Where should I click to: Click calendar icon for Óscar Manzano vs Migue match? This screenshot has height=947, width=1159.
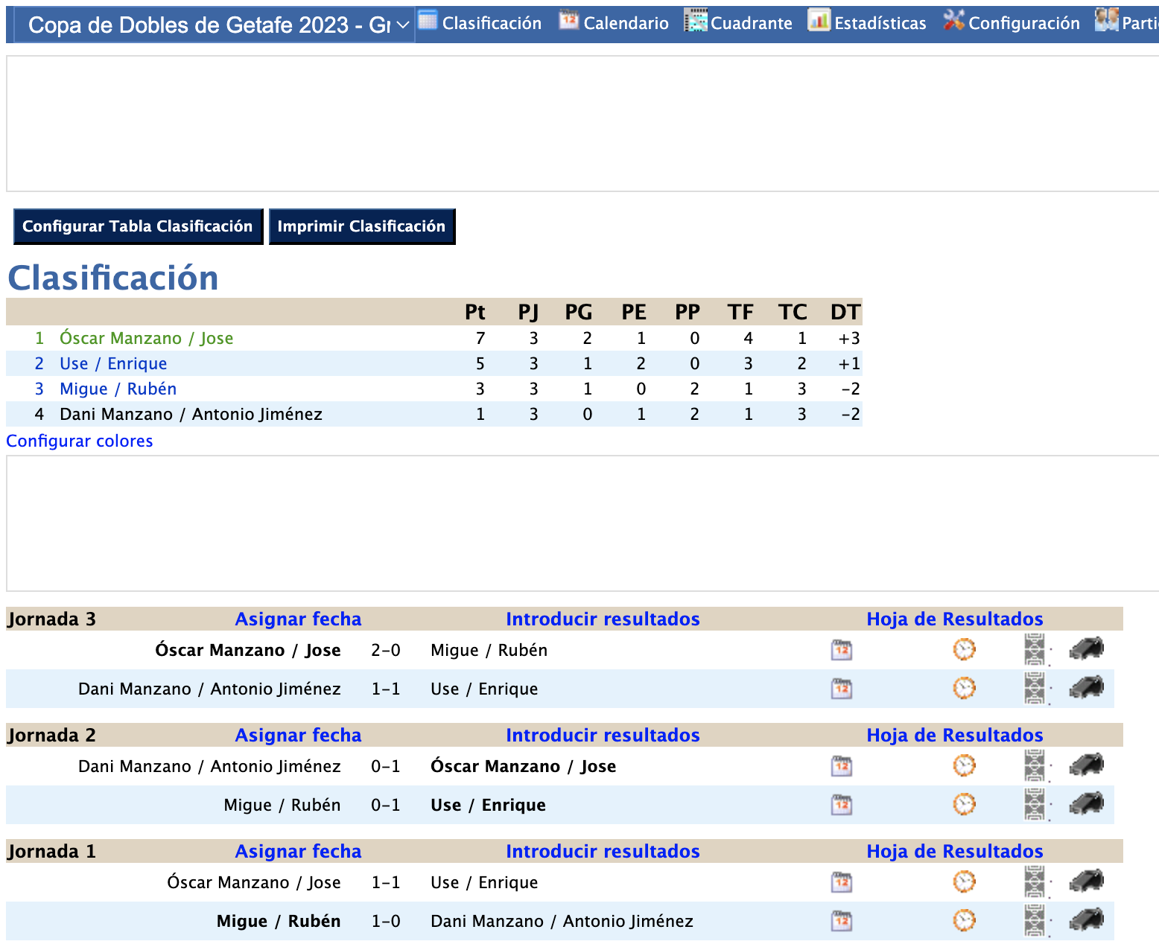(841, 650)
